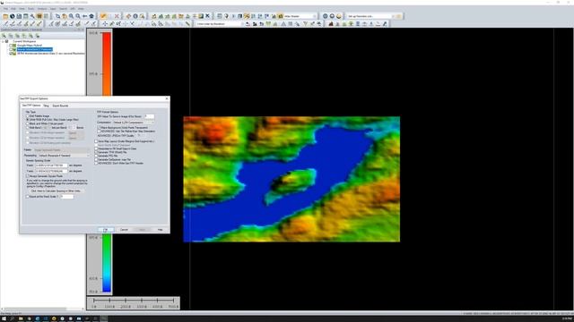Toggle Export at the Fixed Scale checkbox
574x322 pixels.
pos(28,197)
